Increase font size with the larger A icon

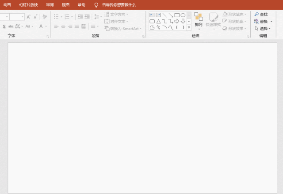pyautogui.click(x=28, y=17)
